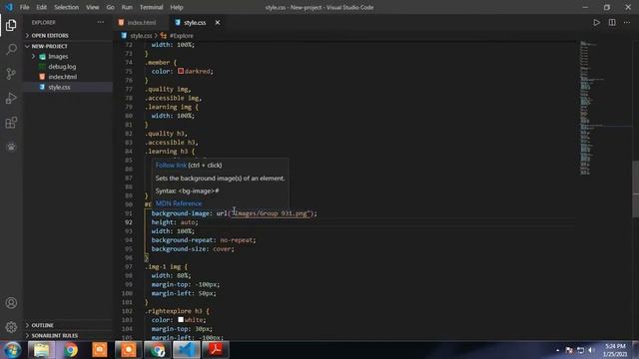The width and height of the screenshot is (639, 359).
Task: Open index.html in the explorer
Action: coord(62,77)
